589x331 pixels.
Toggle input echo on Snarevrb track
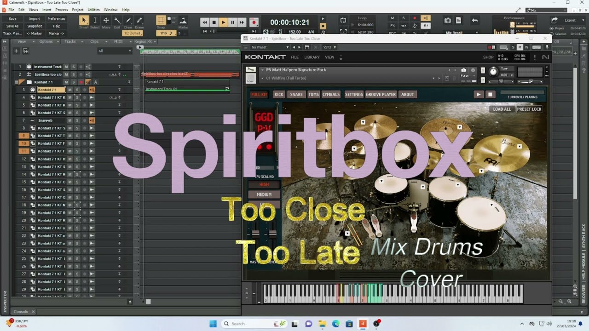click(92, 120)
